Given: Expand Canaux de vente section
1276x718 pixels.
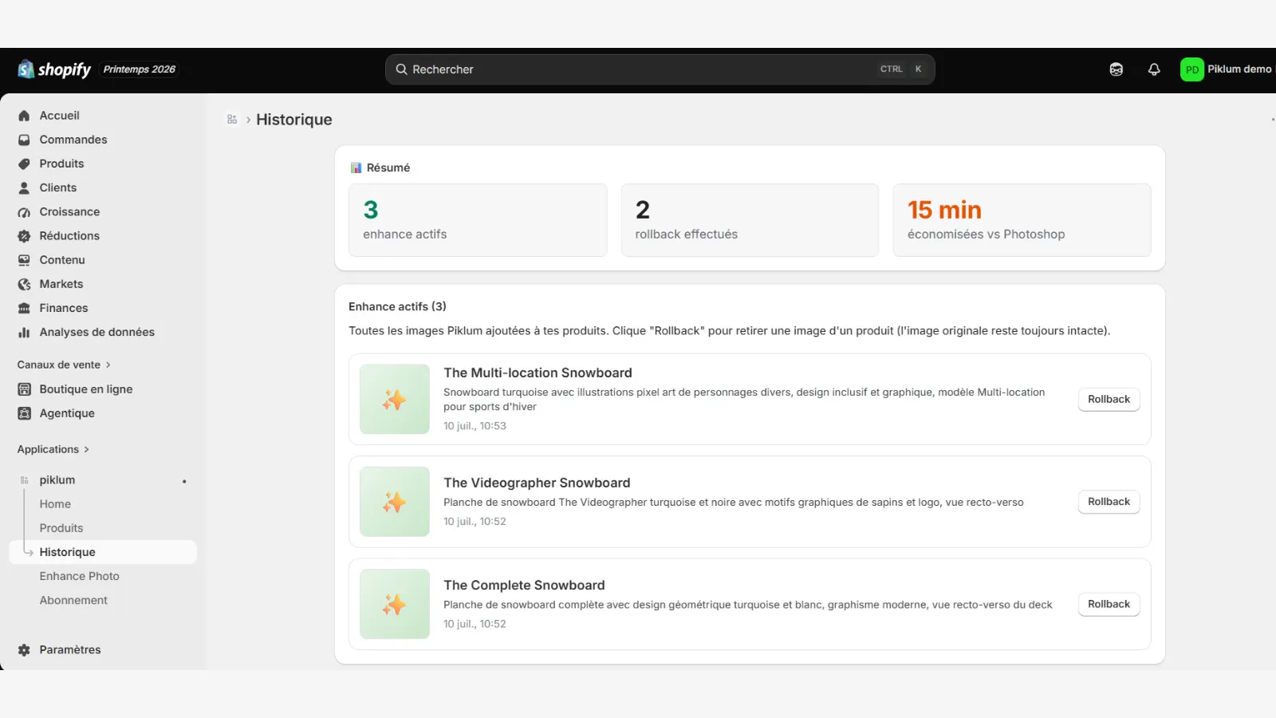Looking at the screenshot, I should click(64, 365).
